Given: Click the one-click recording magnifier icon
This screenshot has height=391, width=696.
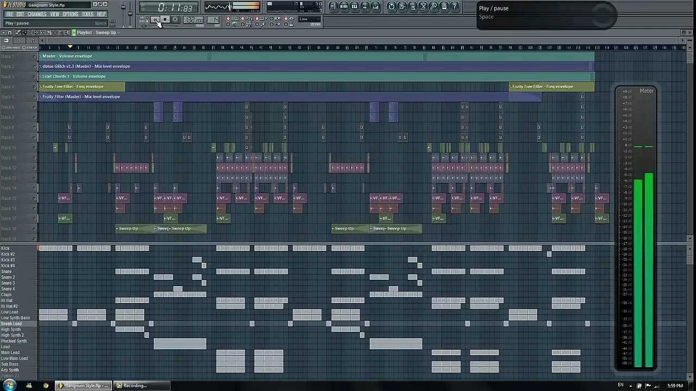Looking at the screenshot, I should (434, 7).
